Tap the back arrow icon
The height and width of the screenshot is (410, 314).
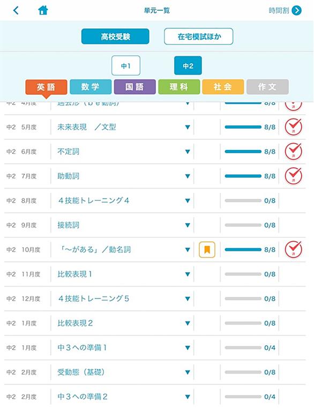(x=16, y=11)
